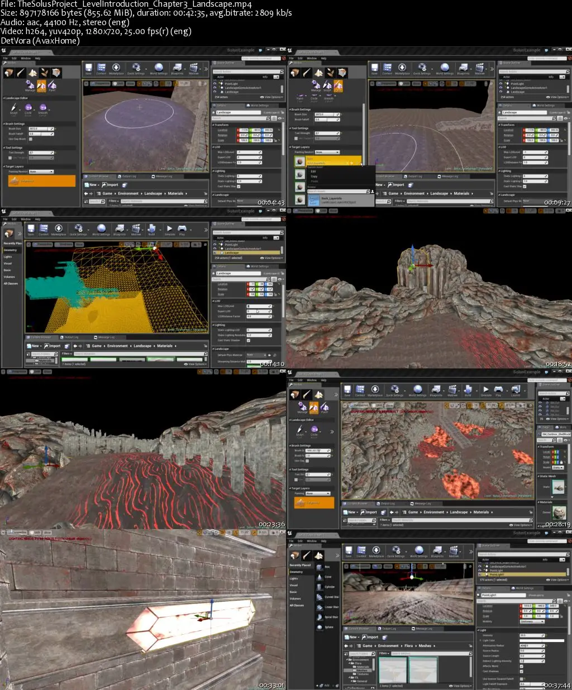572x690 pixels.
Task: Open Window menu in 00:04:43 frame
Action: pyautogui.click(x=26, y=58)
